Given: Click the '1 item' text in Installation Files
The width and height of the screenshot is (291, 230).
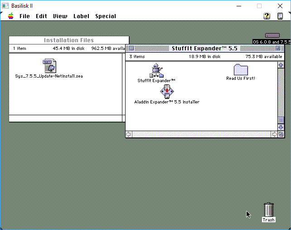Looking at the screenshot, I should (x=19, y=49).
